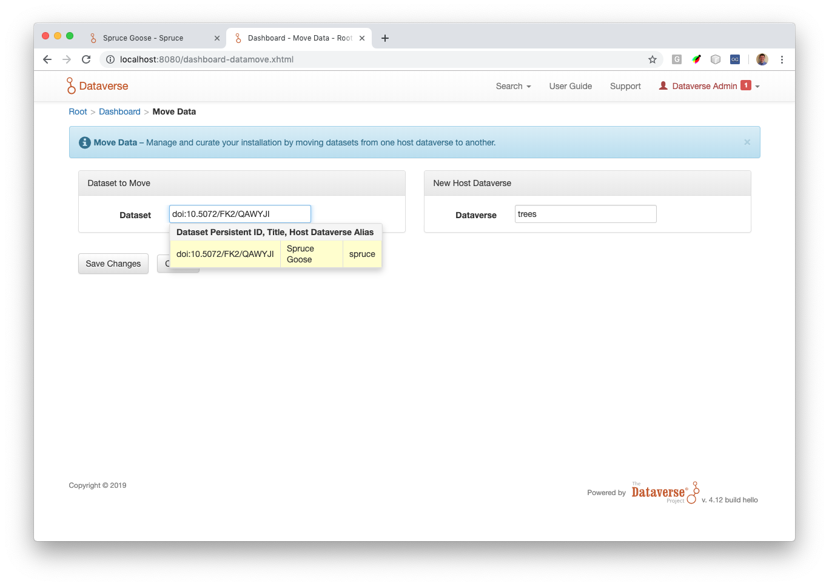The height and width of the screenshot is (586, 829).
Task: Click the Save Changes button
Action: click(x=113, y=264)
